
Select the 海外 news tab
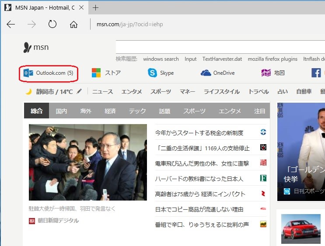[x=86, y=111]
